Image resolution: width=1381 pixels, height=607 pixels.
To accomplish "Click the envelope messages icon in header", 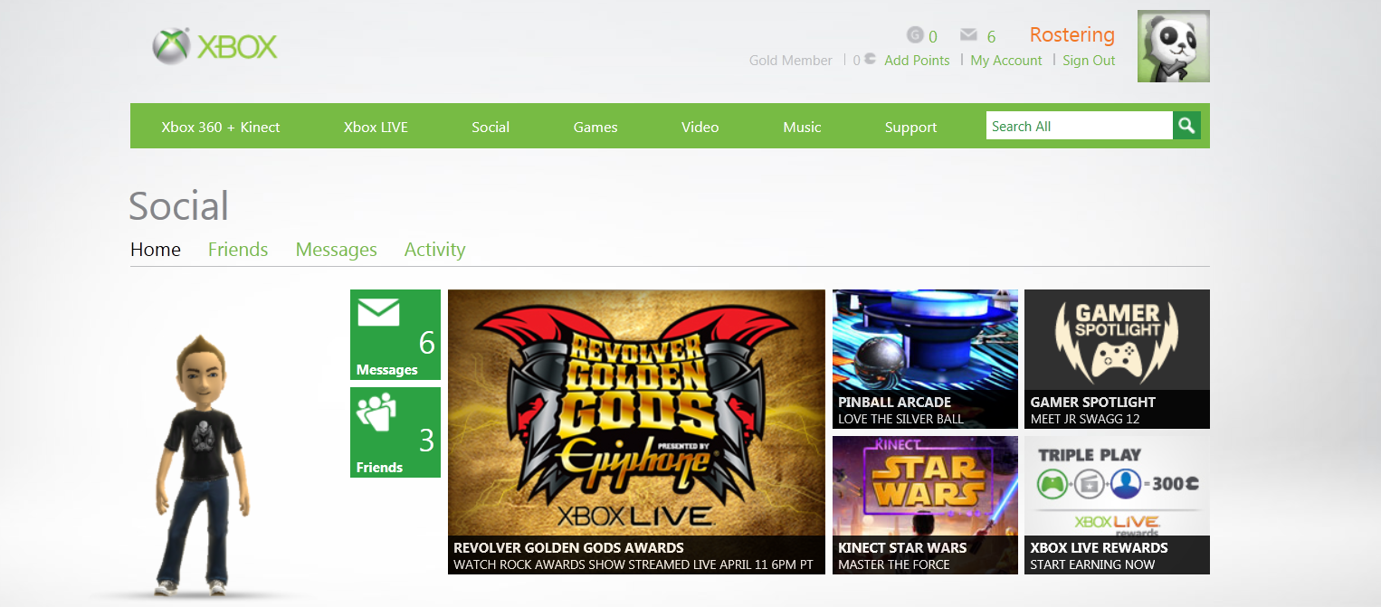I will (968, 35).
